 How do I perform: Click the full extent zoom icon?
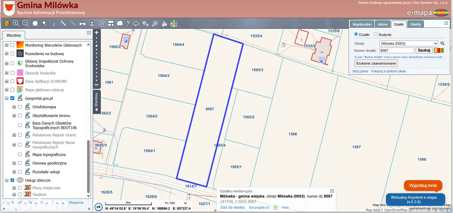[35, 23]
